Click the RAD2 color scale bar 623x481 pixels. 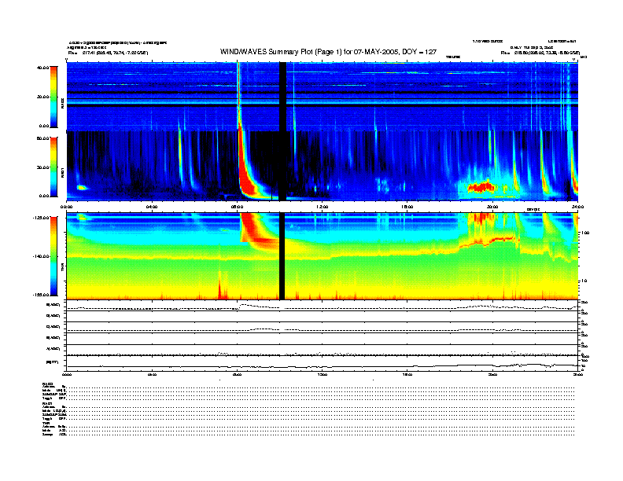[x=53, y=97]
